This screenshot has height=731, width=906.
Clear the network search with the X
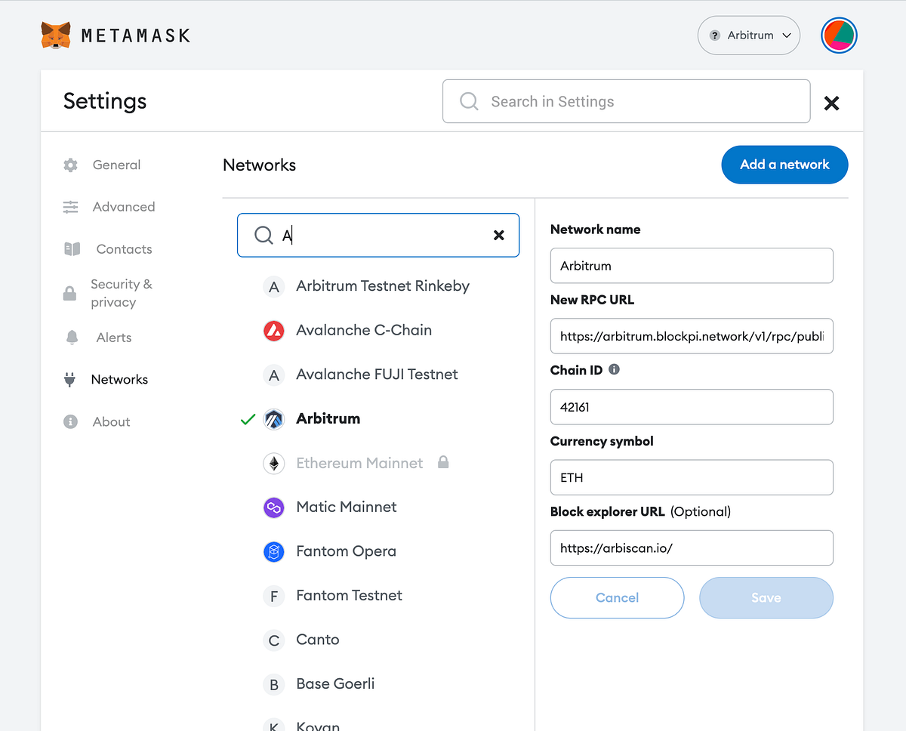pos(499,235)
